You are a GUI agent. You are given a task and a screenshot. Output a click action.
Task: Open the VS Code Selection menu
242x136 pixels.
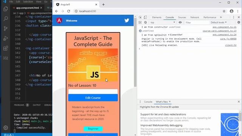coord(28,2)
